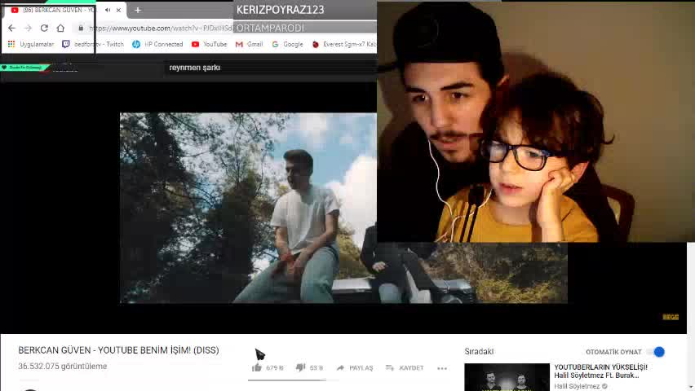Like the video with thumbs up

(268, 367)
